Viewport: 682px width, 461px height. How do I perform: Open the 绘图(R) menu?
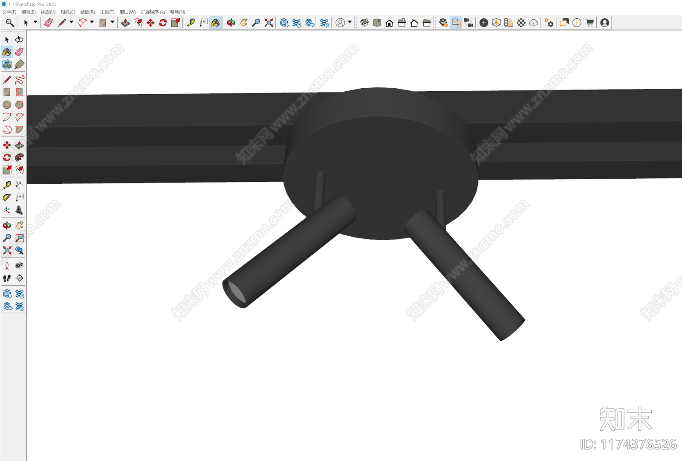(88, 12)
